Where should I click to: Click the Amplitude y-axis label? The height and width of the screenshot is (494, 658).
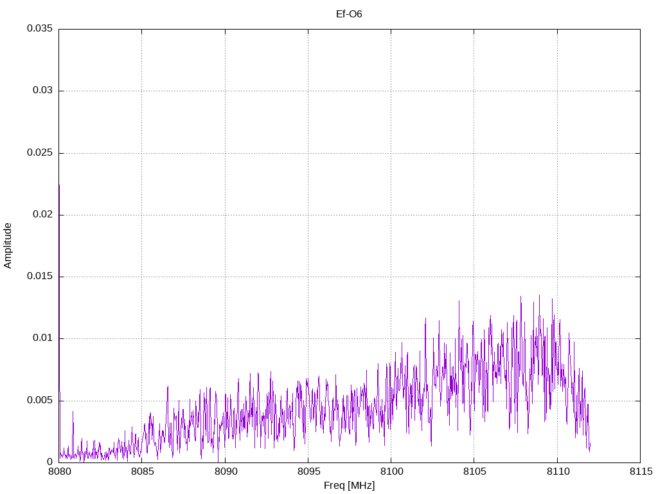click(8, 246)
